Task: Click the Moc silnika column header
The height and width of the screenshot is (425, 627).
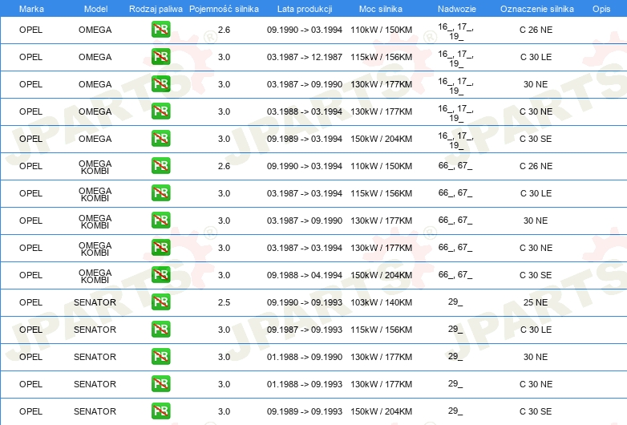Action: [x=381, y=9]
